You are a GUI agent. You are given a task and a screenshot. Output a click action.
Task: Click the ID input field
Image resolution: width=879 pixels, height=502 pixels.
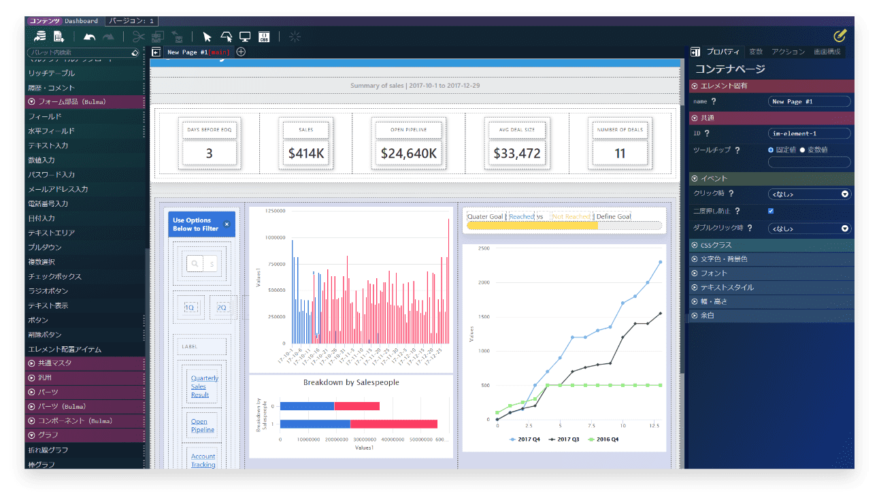pyautogui.click(x=810, y=133)
